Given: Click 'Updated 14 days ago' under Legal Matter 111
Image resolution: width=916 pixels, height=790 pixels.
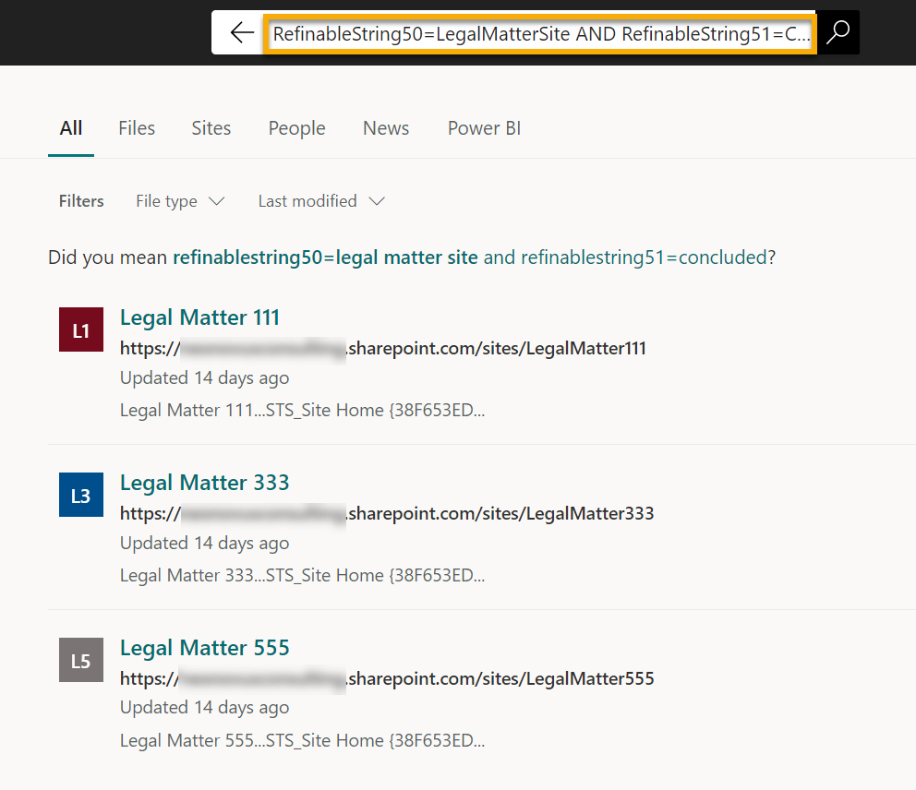Looking at the screenshot, I should coord(204,378).
